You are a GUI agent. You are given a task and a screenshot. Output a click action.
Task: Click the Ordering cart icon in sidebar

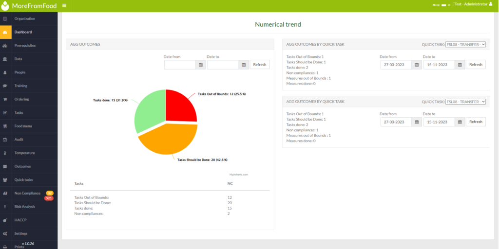click(5, 99)
